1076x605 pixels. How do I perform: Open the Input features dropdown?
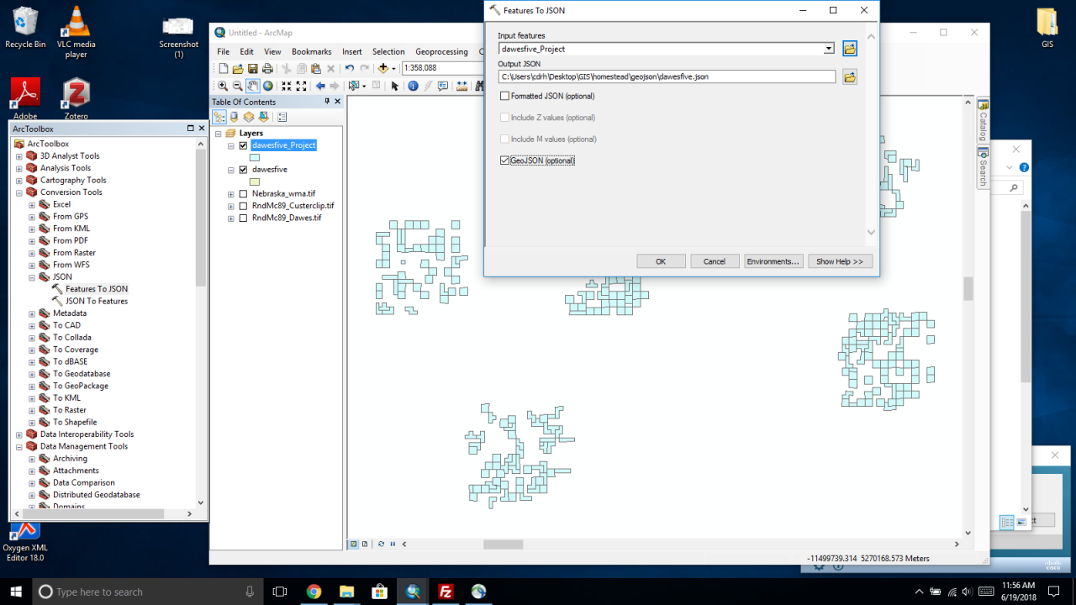[x=829, y=49]
